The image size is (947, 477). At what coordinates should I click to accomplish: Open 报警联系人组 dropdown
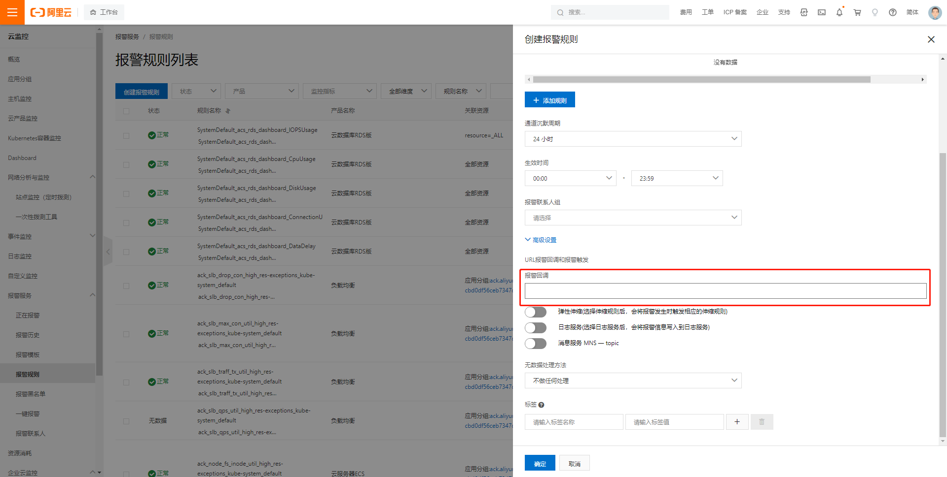click(633, 218)
